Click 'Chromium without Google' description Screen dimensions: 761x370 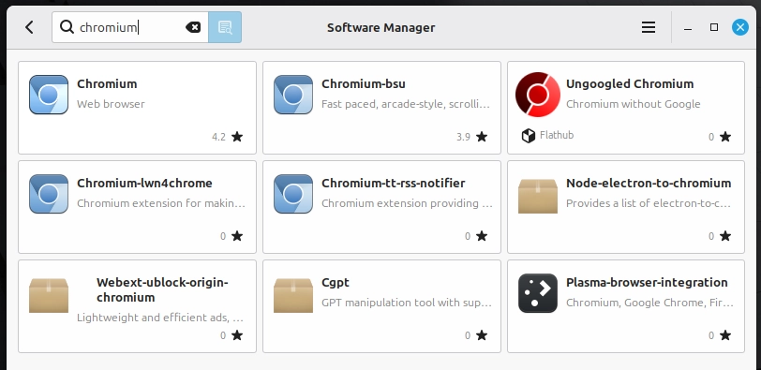click(x=633, y=104)
